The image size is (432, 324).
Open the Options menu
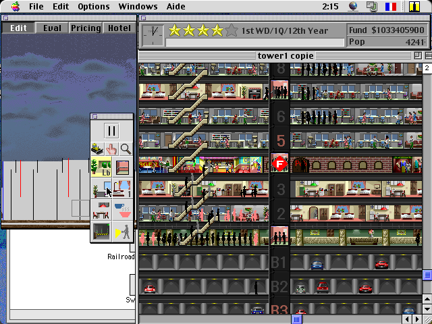[x=94, y=6]
